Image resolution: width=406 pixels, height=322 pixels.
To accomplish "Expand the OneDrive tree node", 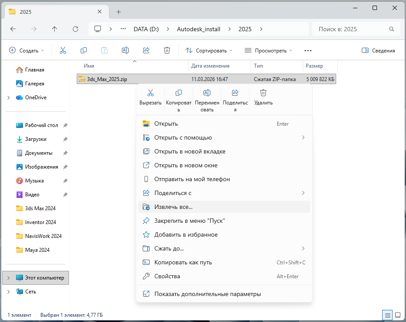I will pos(9,98).
